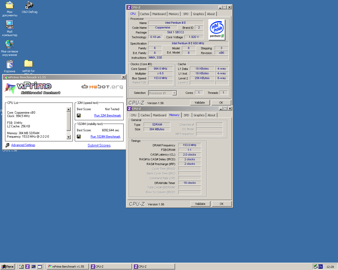
Task: Open the Корзина recycle bin icon
Action: pyautogui.click(x=10, y=66)
